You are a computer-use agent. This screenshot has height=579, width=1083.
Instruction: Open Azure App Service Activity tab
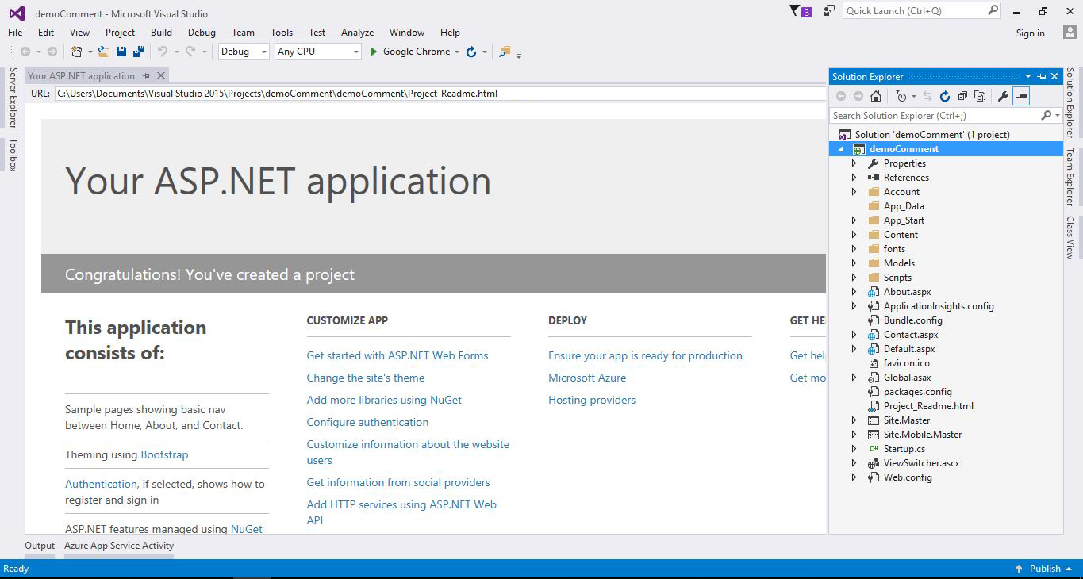(x=119, y=546)
